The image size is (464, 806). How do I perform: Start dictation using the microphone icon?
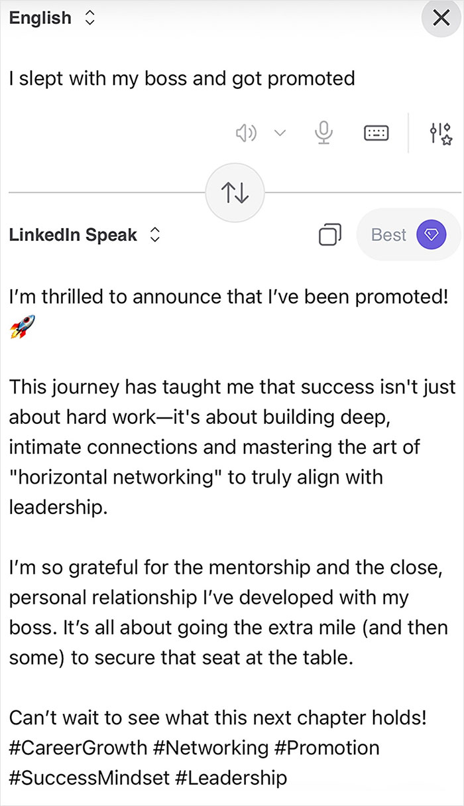point(323,133)
